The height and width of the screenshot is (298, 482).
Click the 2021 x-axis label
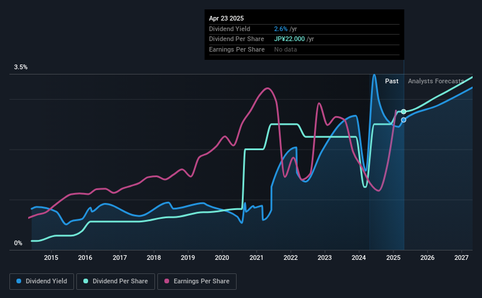pos(257,258)
